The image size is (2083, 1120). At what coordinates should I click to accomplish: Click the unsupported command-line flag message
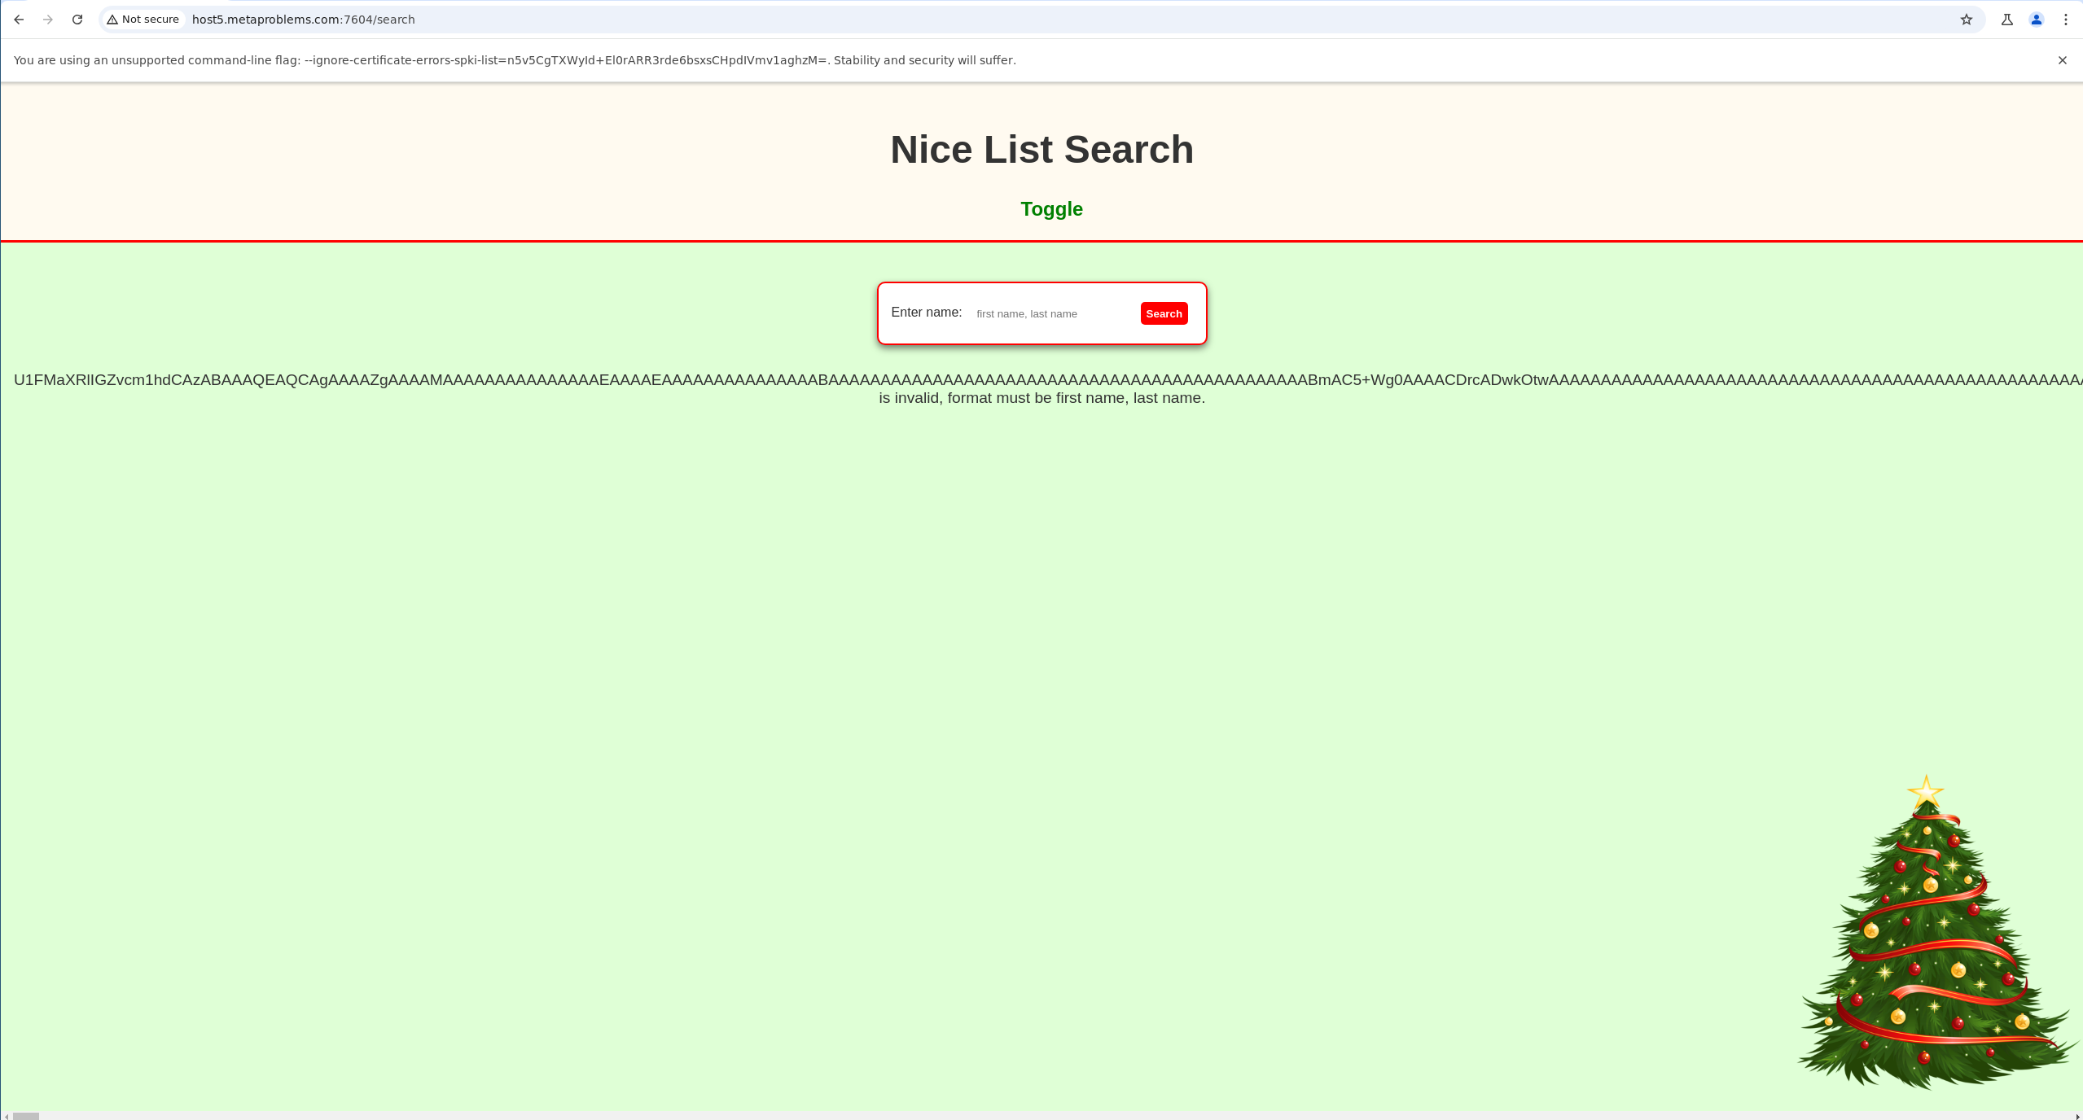pos(515,60)
